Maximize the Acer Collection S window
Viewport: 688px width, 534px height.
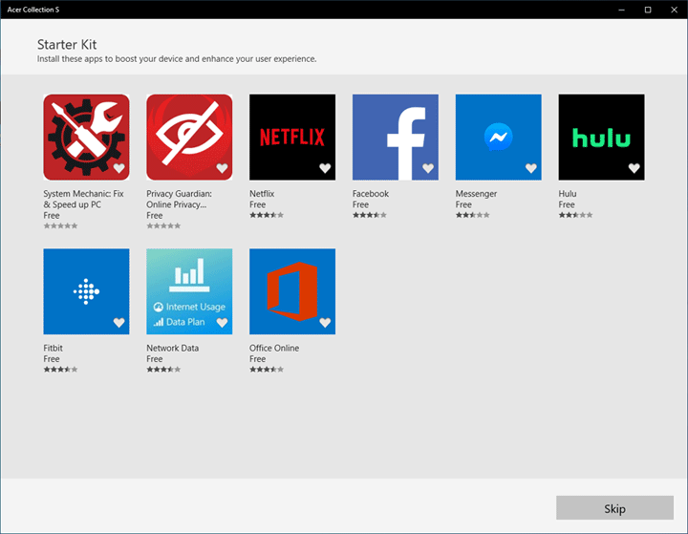click(x=648, y=10)
